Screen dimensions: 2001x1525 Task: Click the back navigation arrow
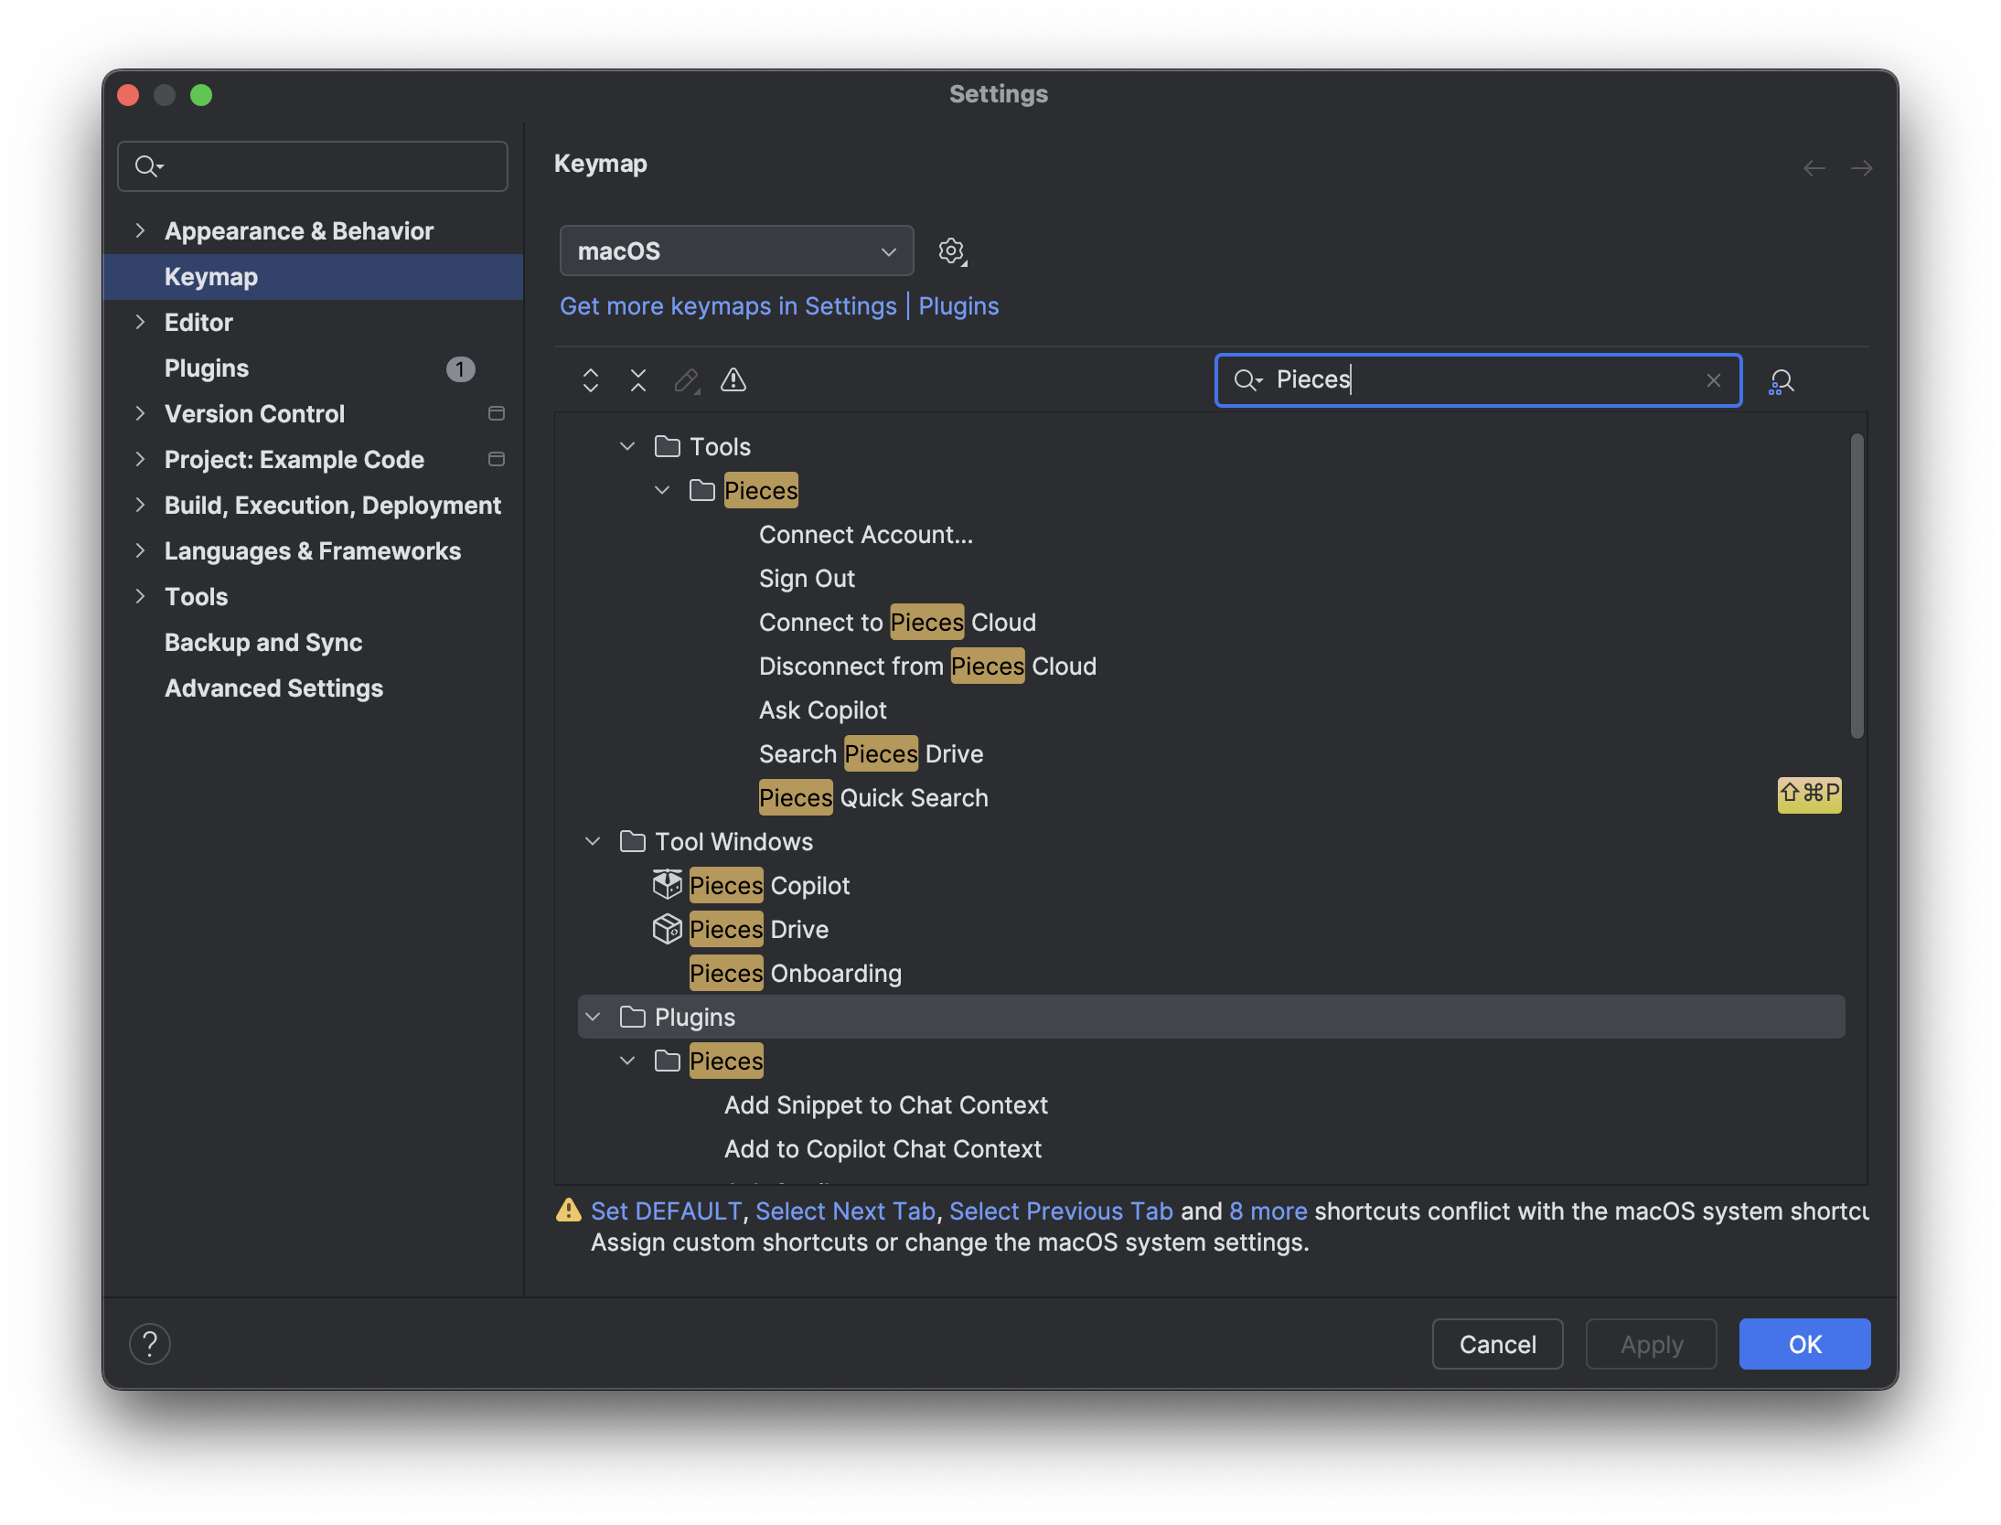(x=1814, y=168)
